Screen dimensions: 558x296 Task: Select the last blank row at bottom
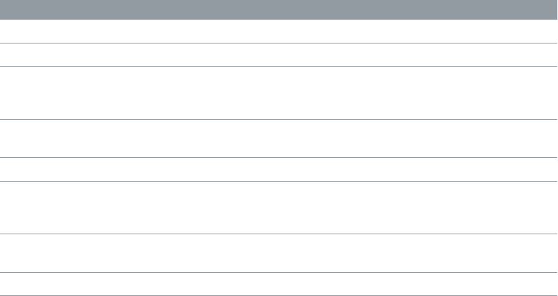(278, 284)
